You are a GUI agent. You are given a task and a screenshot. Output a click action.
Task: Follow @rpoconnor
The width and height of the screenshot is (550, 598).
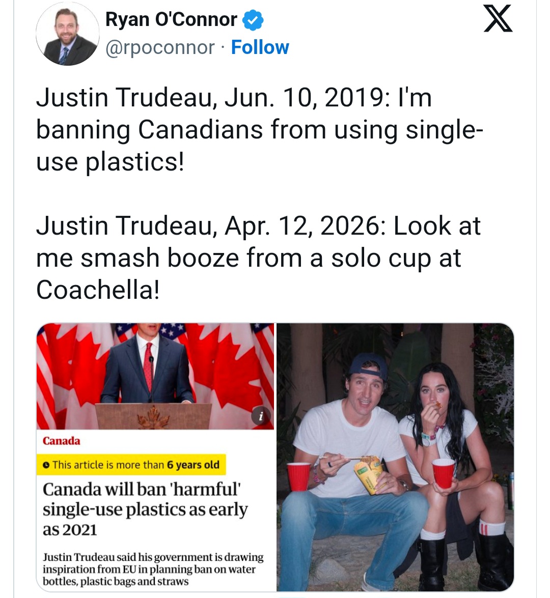tap(260, 47)
